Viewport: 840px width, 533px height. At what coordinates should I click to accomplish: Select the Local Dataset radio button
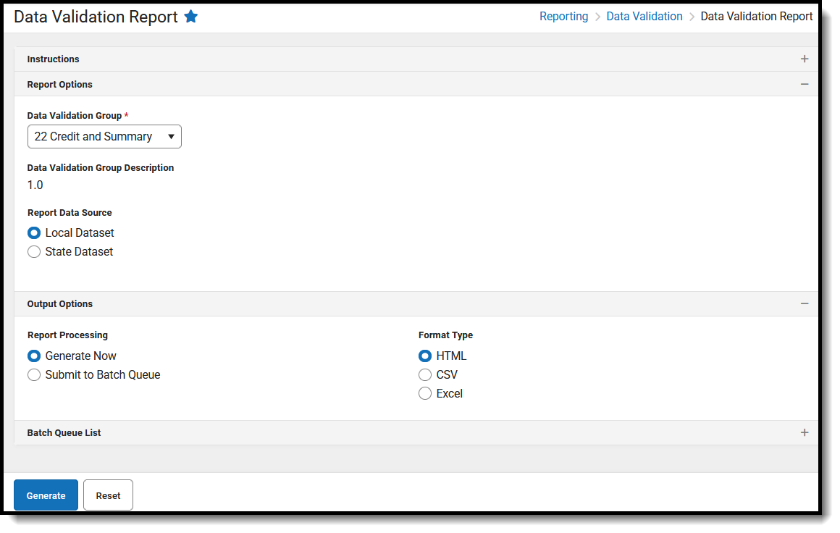34,233
